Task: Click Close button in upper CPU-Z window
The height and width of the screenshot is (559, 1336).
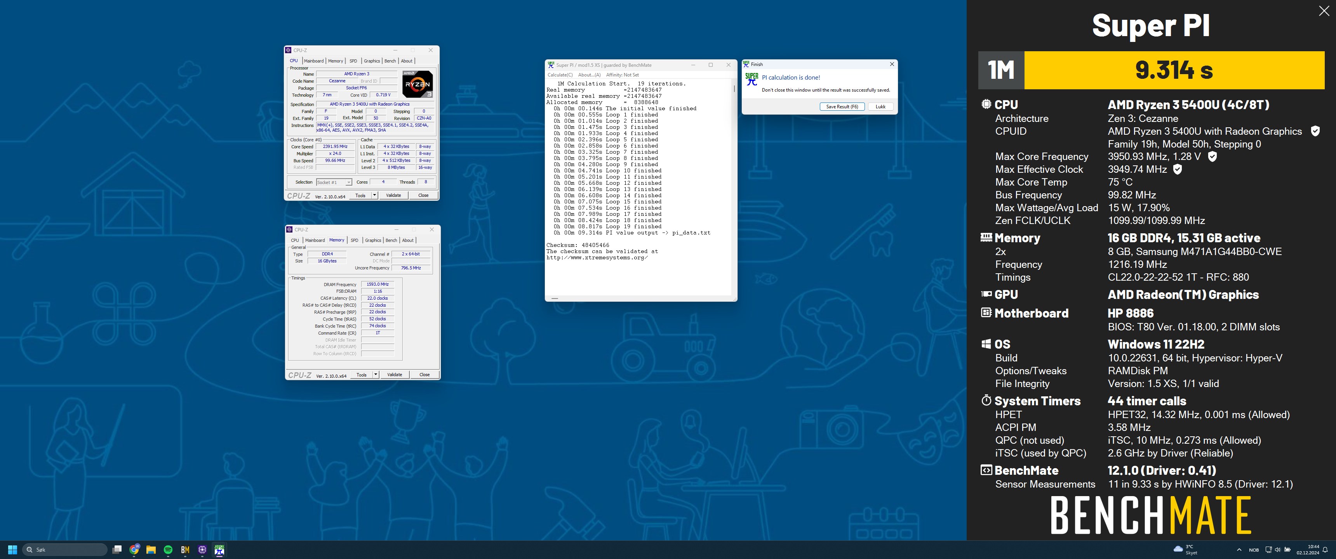Action: click(423, 196)
